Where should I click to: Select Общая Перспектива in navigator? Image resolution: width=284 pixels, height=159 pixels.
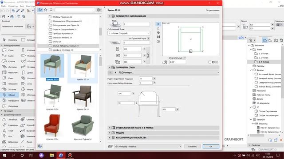click(x=266, y=111)
